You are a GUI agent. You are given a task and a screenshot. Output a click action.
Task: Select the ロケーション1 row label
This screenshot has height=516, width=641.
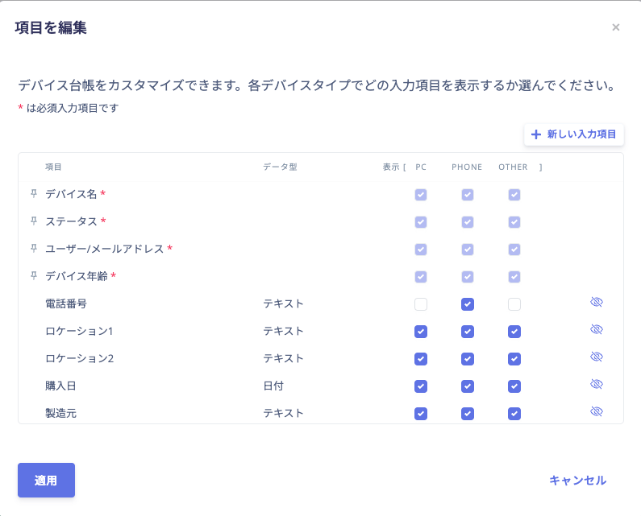79,331
